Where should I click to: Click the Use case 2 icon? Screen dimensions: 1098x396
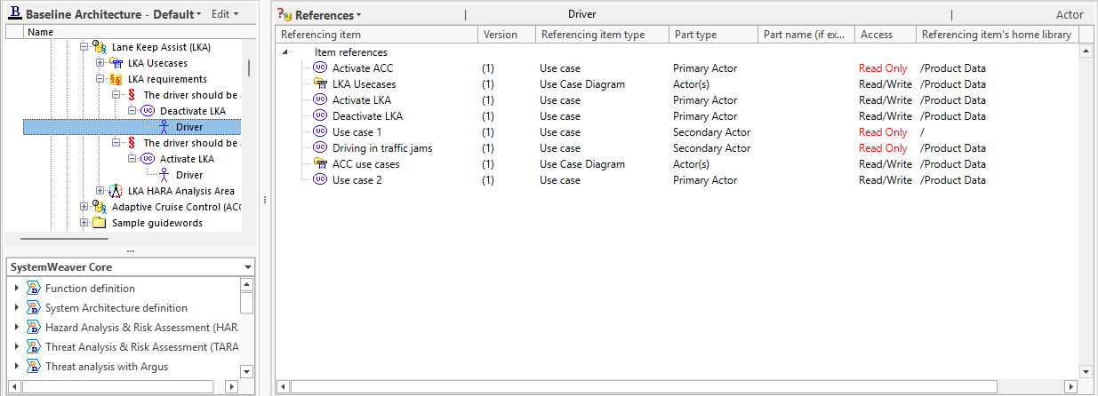(x=321, y=180)
